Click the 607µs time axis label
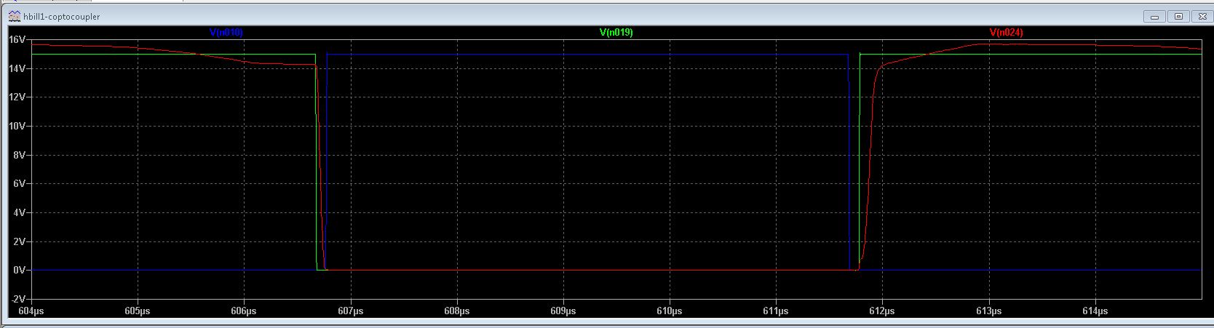This screenshot has width=1214, height=328. tap(350, 311)
